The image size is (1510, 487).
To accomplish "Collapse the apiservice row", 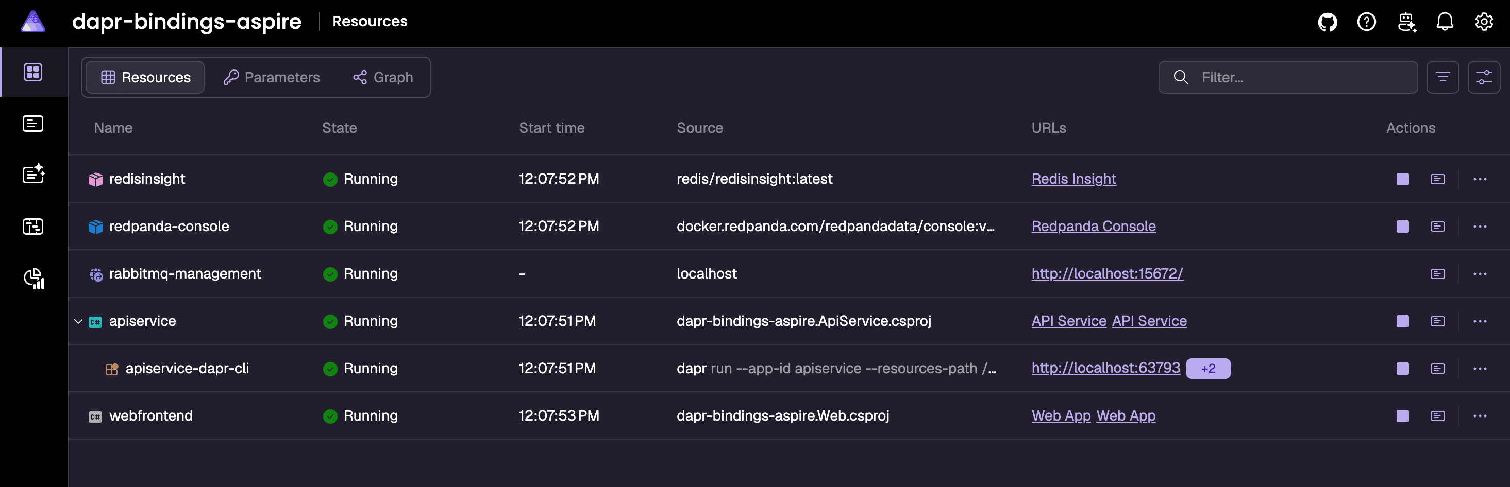I will (78, 321).
